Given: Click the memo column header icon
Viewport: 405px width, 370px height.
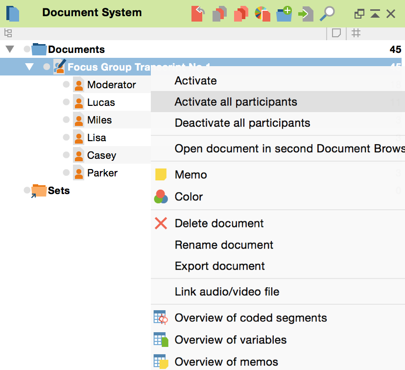Looking at the screenshot, I should [x=336, y=33].
